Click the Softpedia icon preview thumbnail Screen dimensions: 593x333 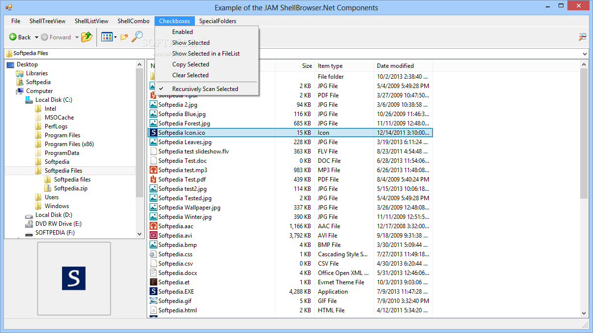[74, 278]
